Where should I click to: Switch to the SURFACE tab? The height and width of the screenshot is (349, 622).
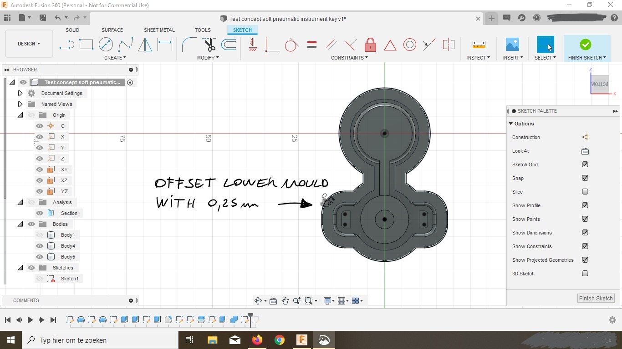point(112,30)
